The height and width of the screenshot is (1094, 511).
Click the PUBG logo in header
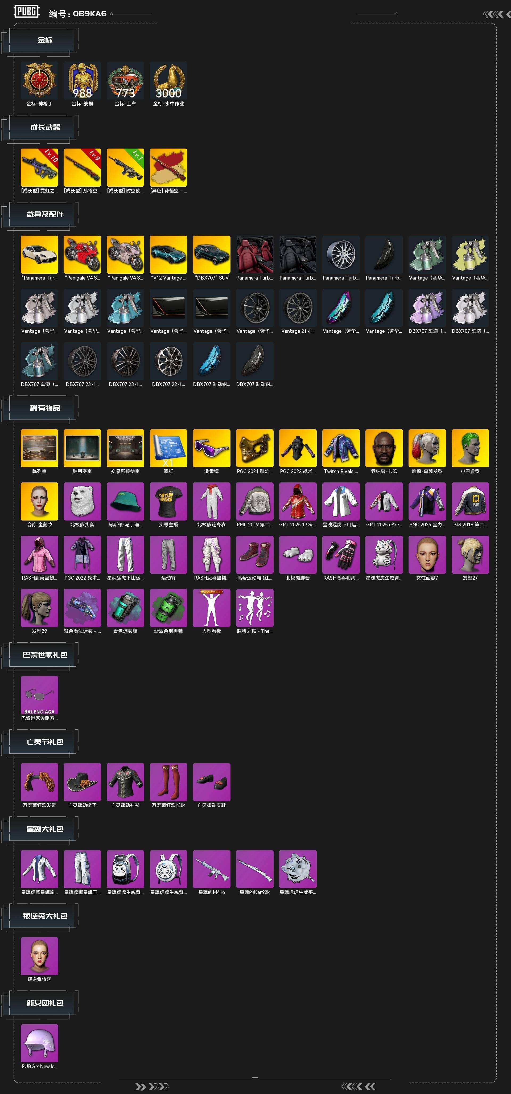pos(26,11)
